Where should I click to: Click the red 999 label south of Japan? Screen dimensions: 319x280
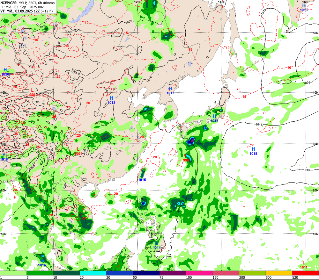(x=186, y=160)
